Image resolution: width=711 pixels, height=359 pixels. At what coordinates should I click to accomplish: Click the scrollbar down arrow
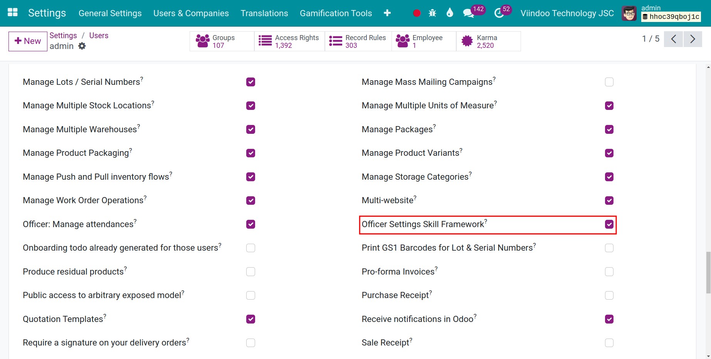(x=708, y=356)
